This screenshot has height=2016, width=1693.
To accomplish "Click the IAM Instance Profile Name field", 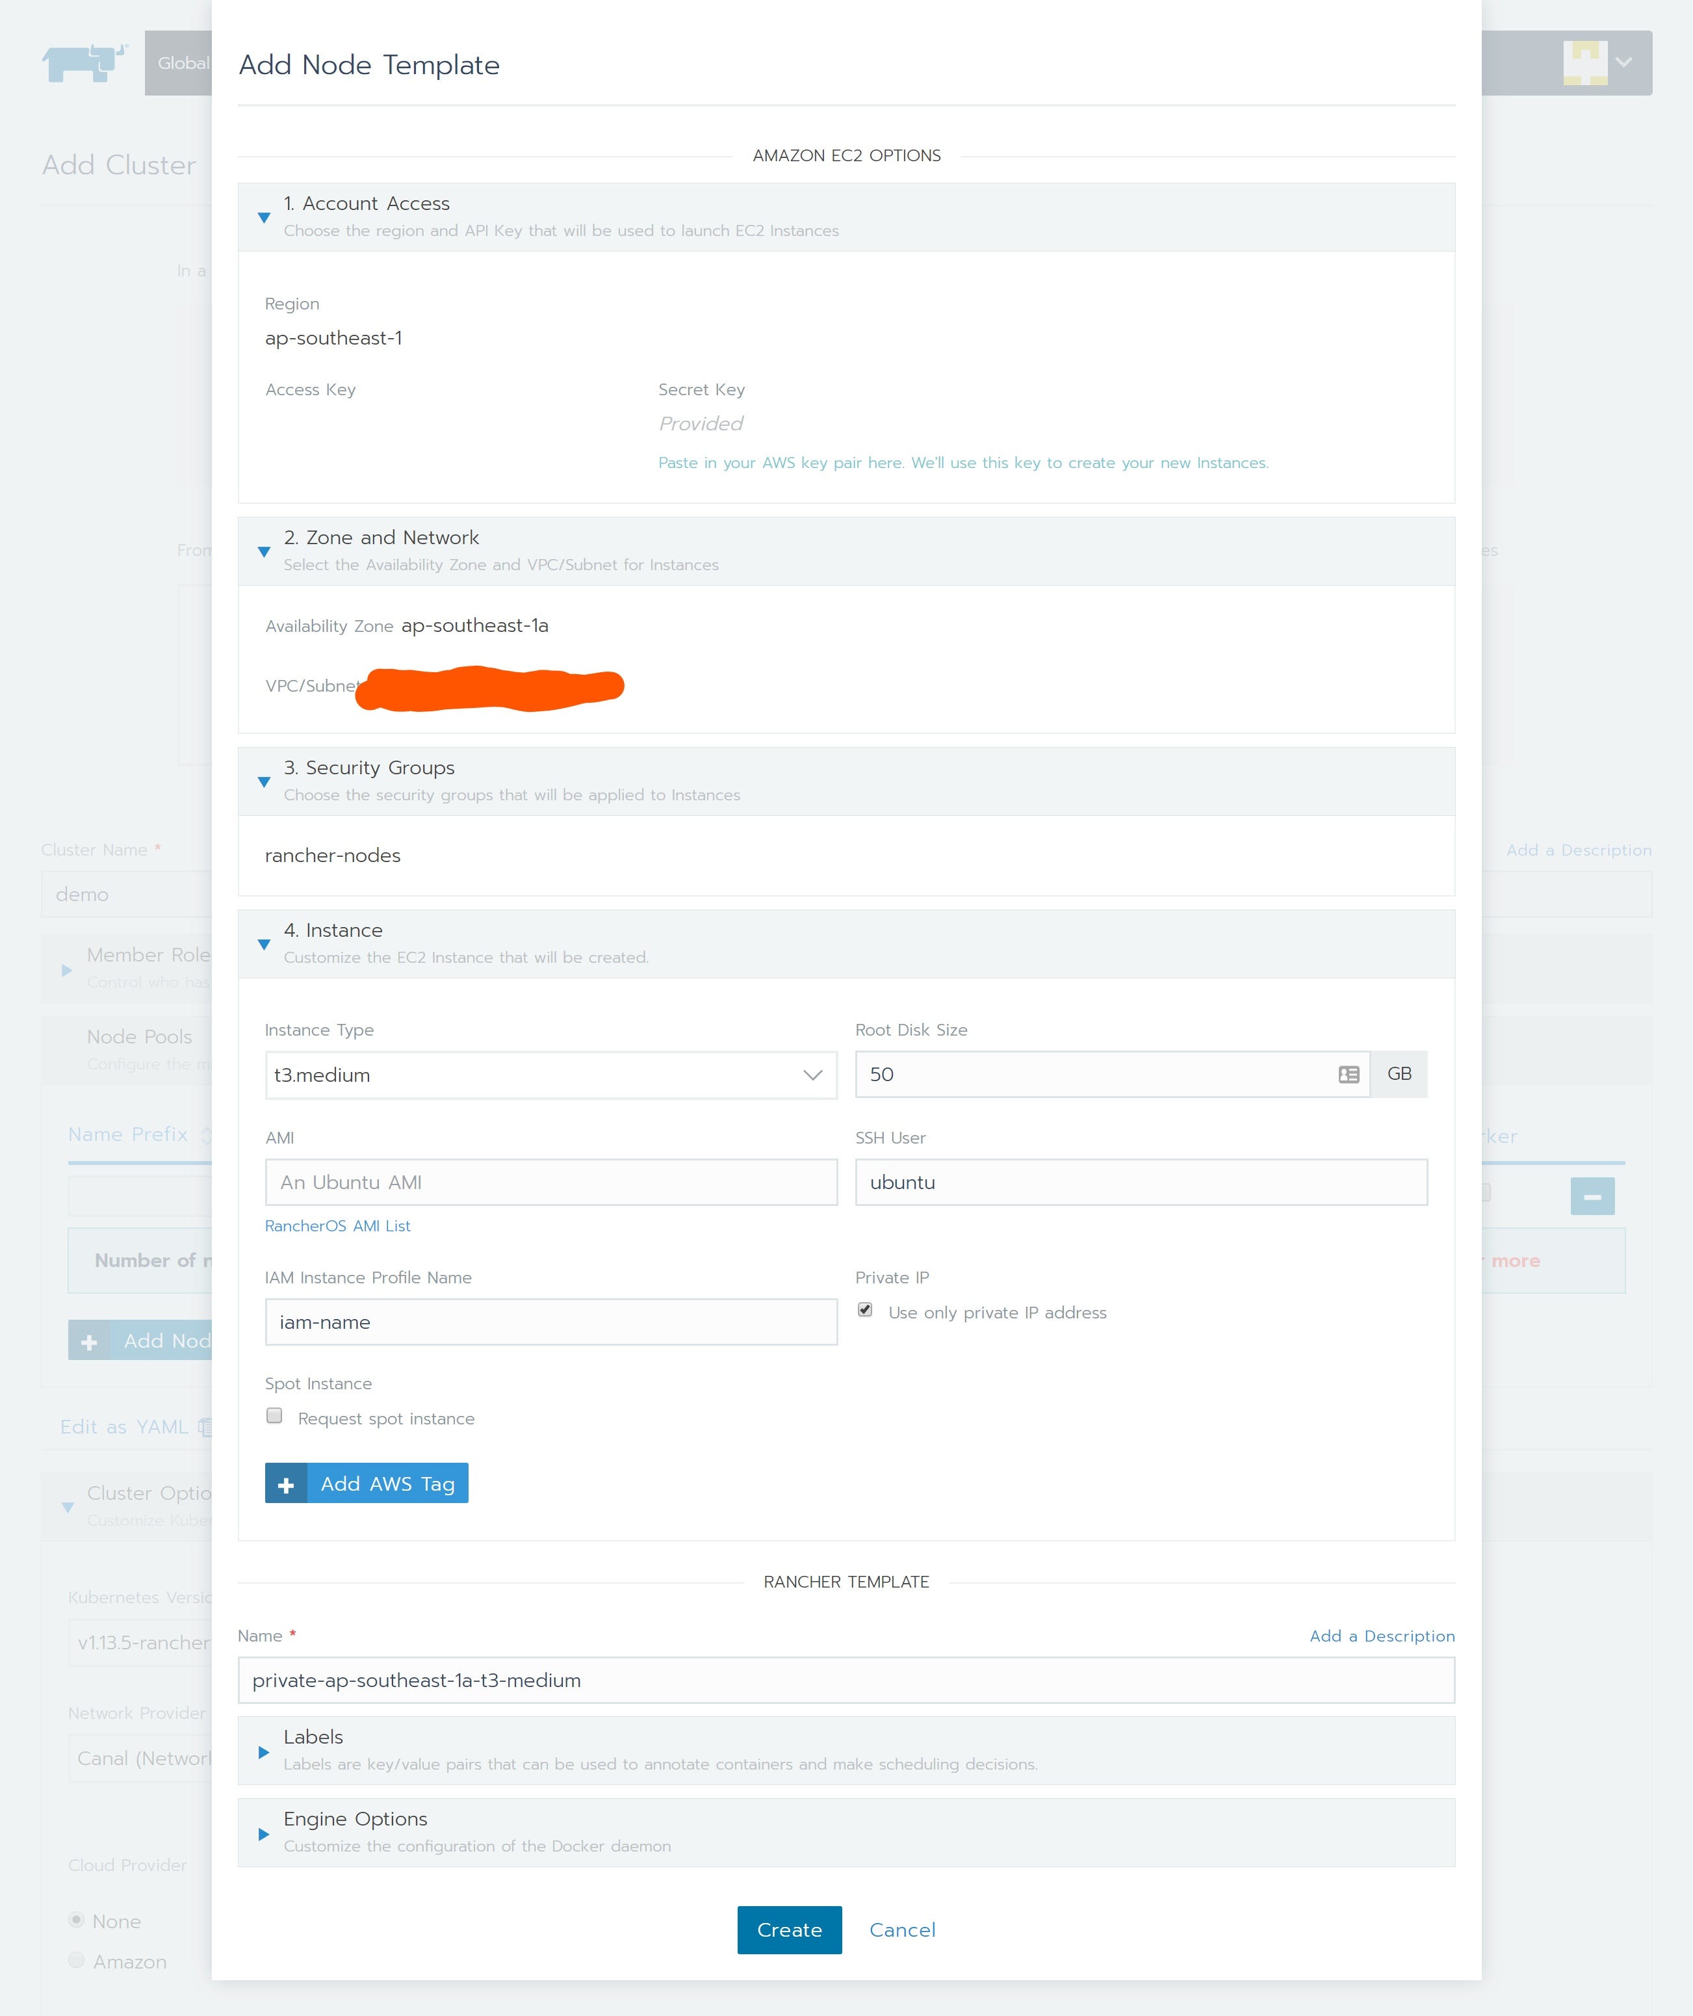I will [551, 1322].
